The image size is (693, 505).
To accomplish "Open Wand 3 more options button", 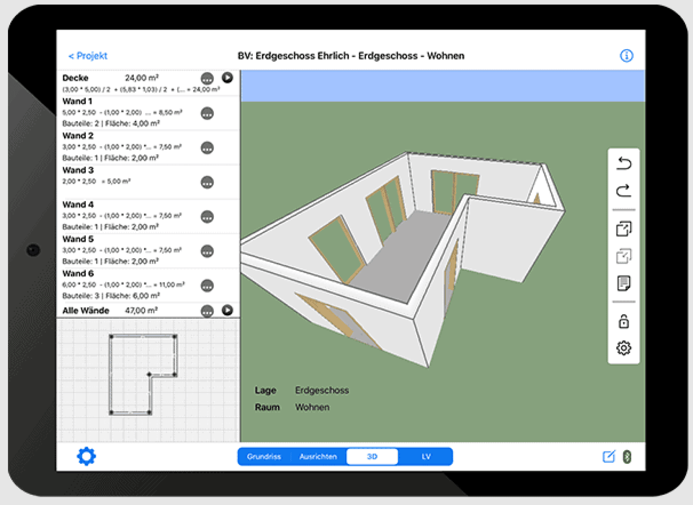I will 207,182.
